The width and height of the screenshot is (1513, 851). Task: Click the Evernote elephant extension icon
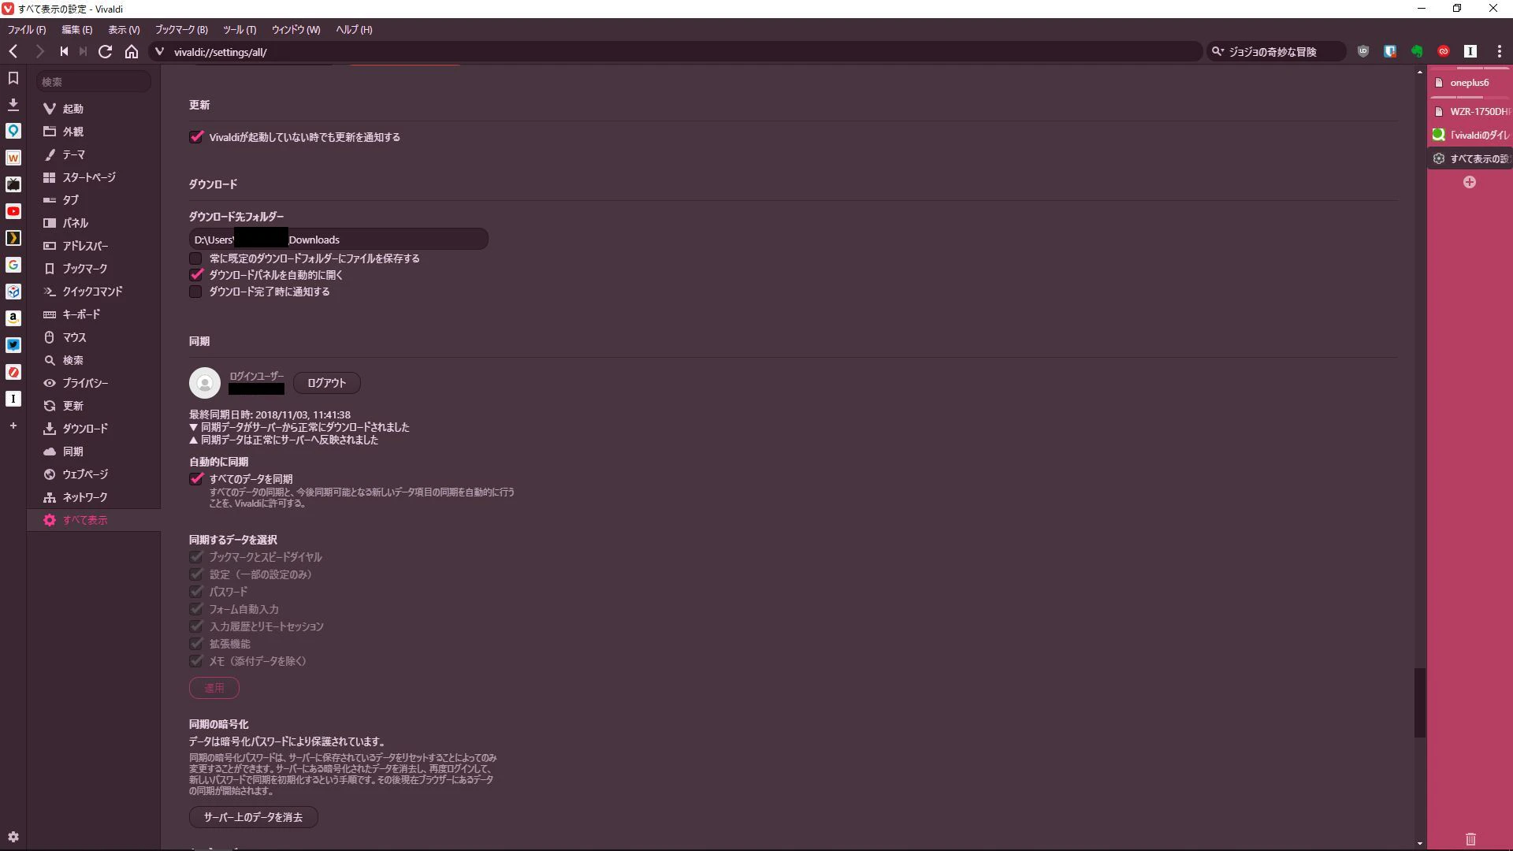point(1417,51)
